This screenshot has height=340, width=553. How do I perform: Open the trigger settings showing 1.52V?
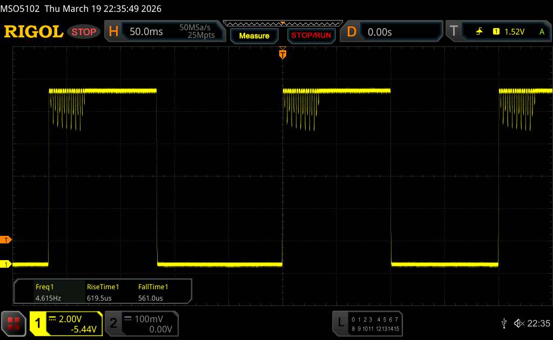point(514,32)
